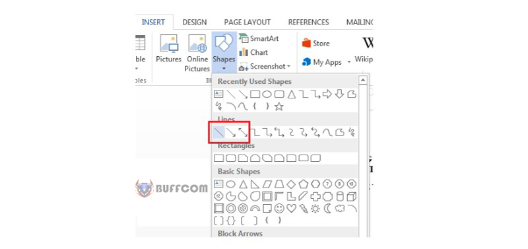Insert the Heart basic shape

tap(291, 209)
